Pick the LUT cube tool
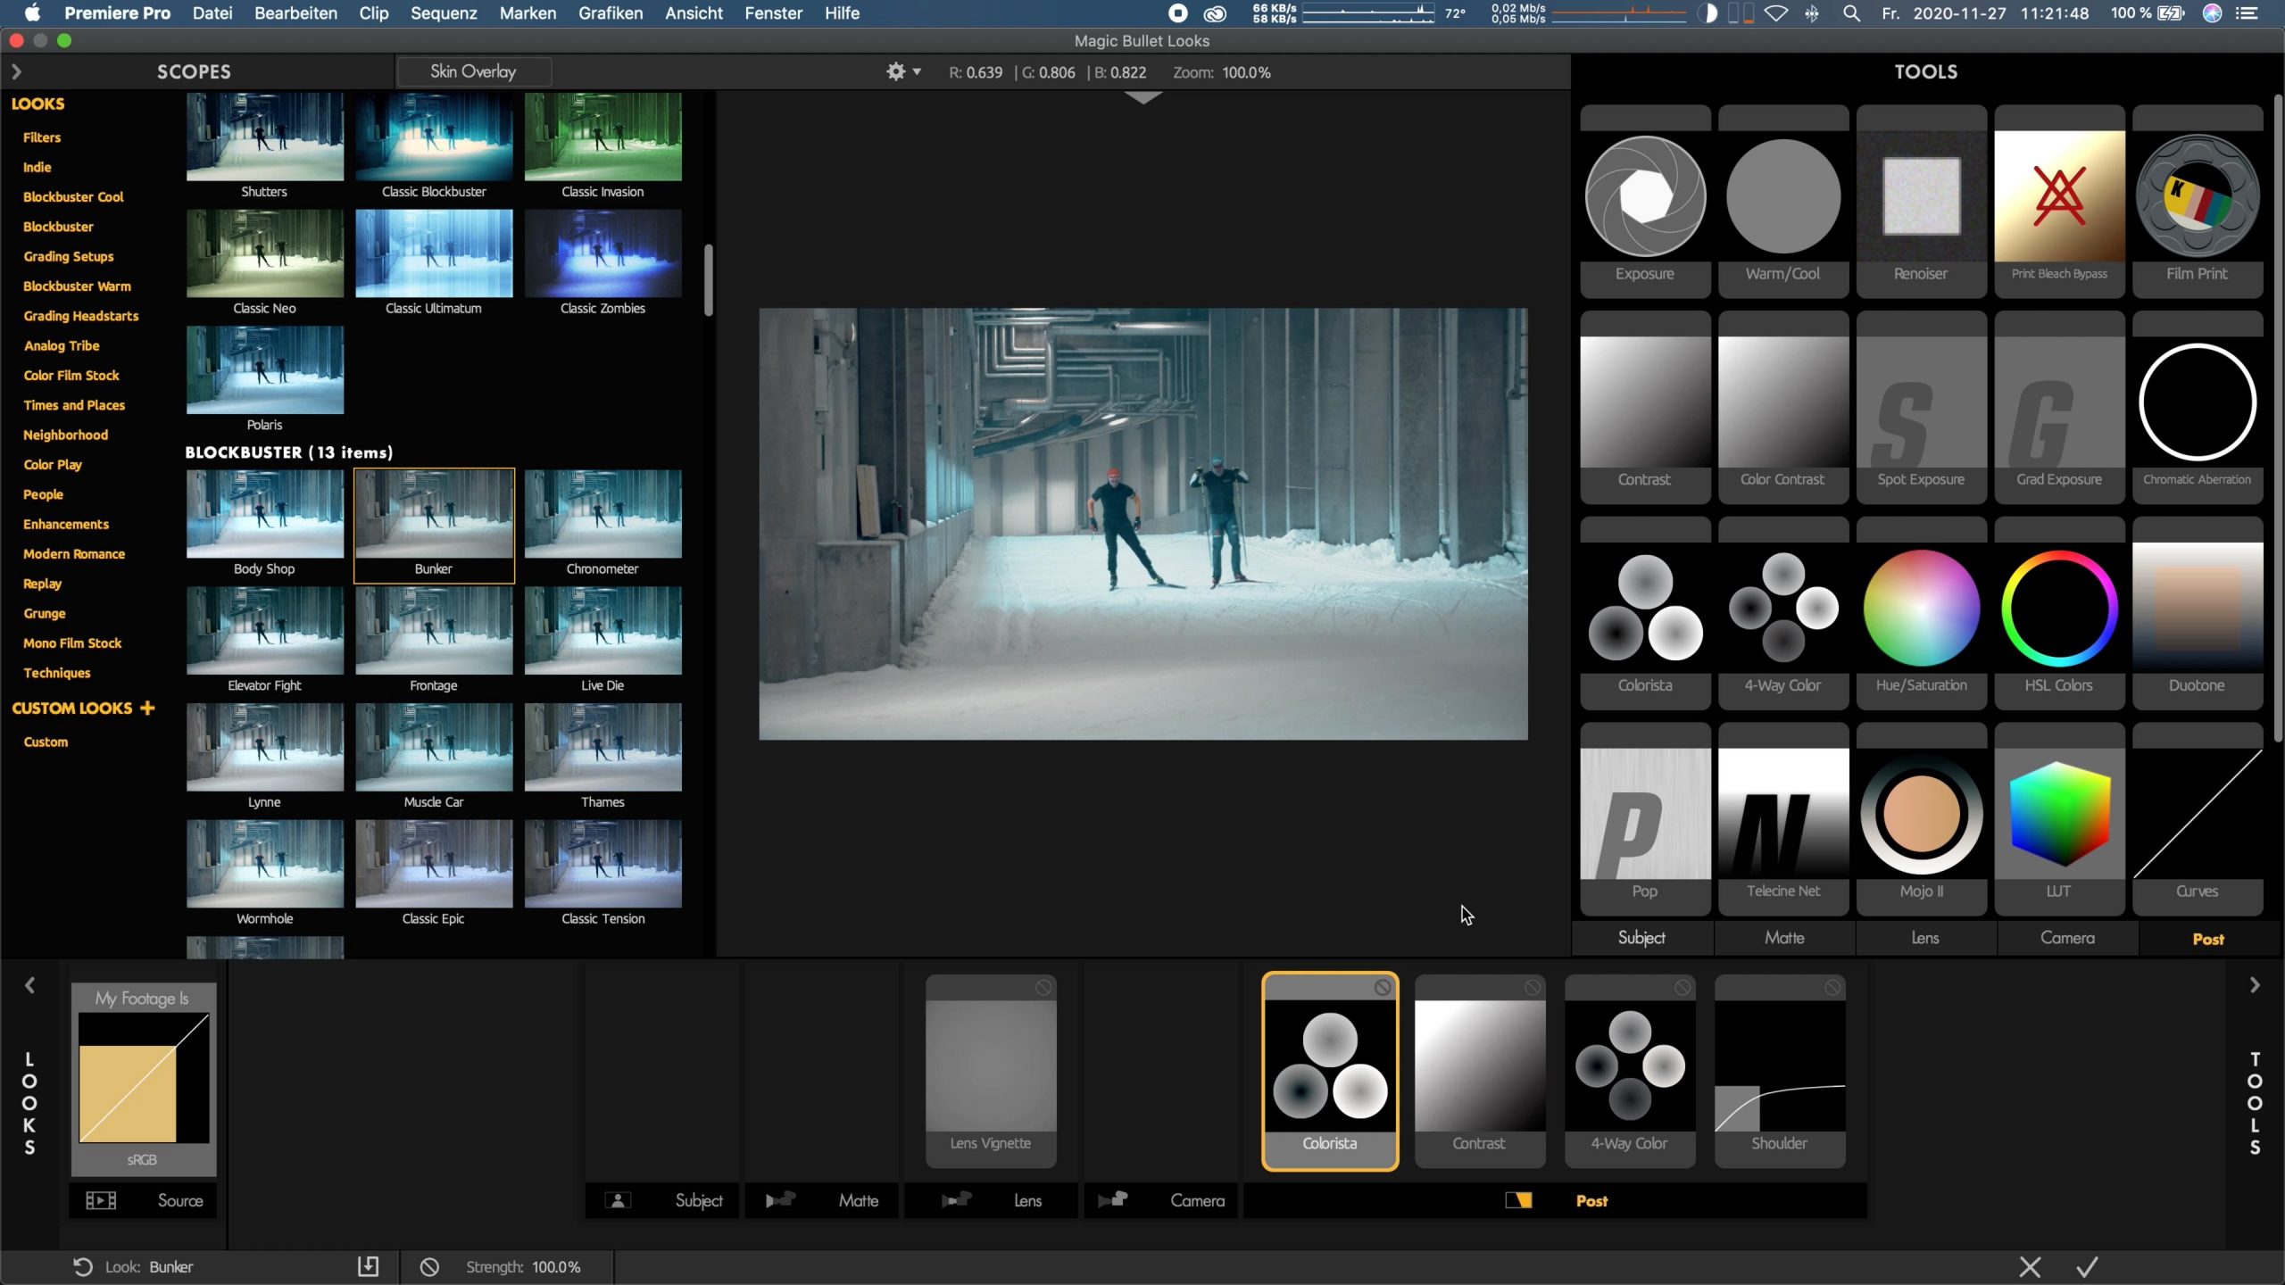 (x=2058, y=814)
